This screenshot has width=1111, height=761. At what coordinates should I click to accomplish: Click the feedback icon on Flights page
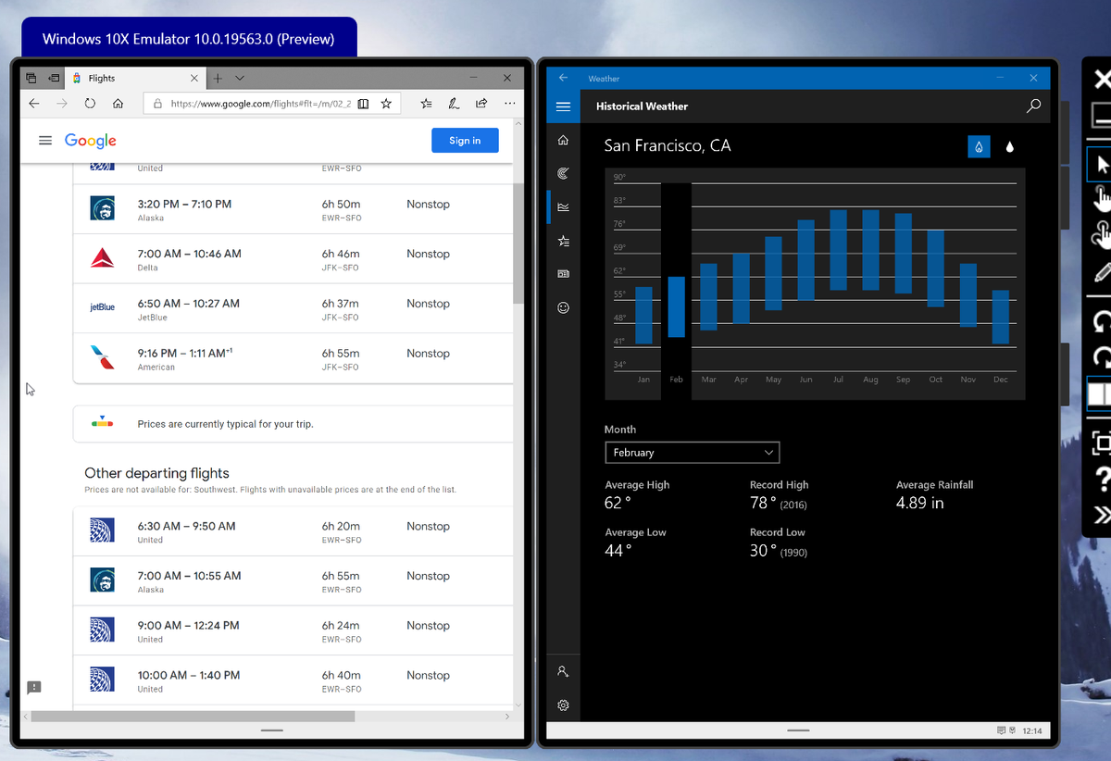tap(34, 688)
